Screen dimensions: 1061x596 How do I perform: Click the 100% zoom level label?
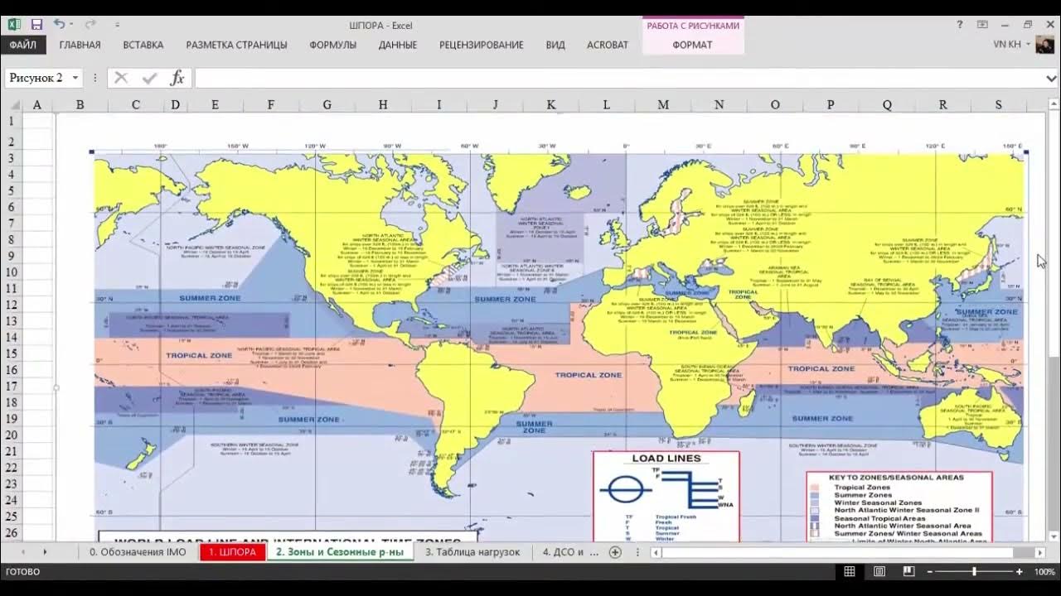tap(1044, 572)
